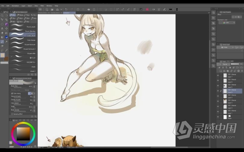Click the Flip Vertical double-arrow icon
The height and width of the screenshot is (152, 244).
coord(177,9)
